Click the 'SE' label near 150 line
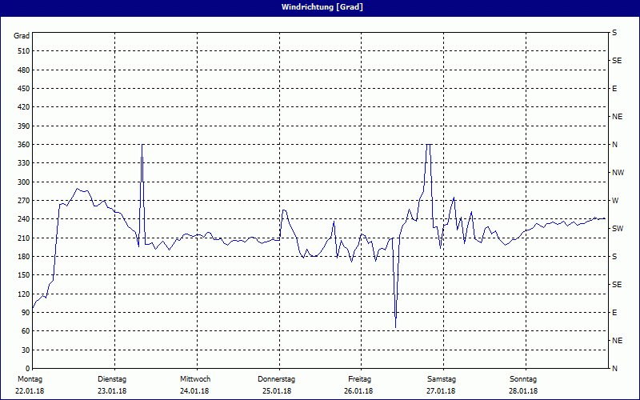640x400 pixels. point(617,285)
